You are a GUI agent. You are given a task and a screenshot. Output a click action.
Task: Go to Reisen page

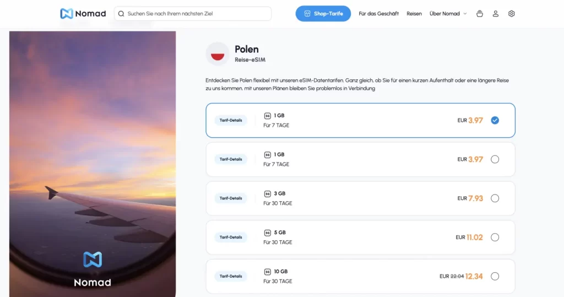click(x=414, y=14)
